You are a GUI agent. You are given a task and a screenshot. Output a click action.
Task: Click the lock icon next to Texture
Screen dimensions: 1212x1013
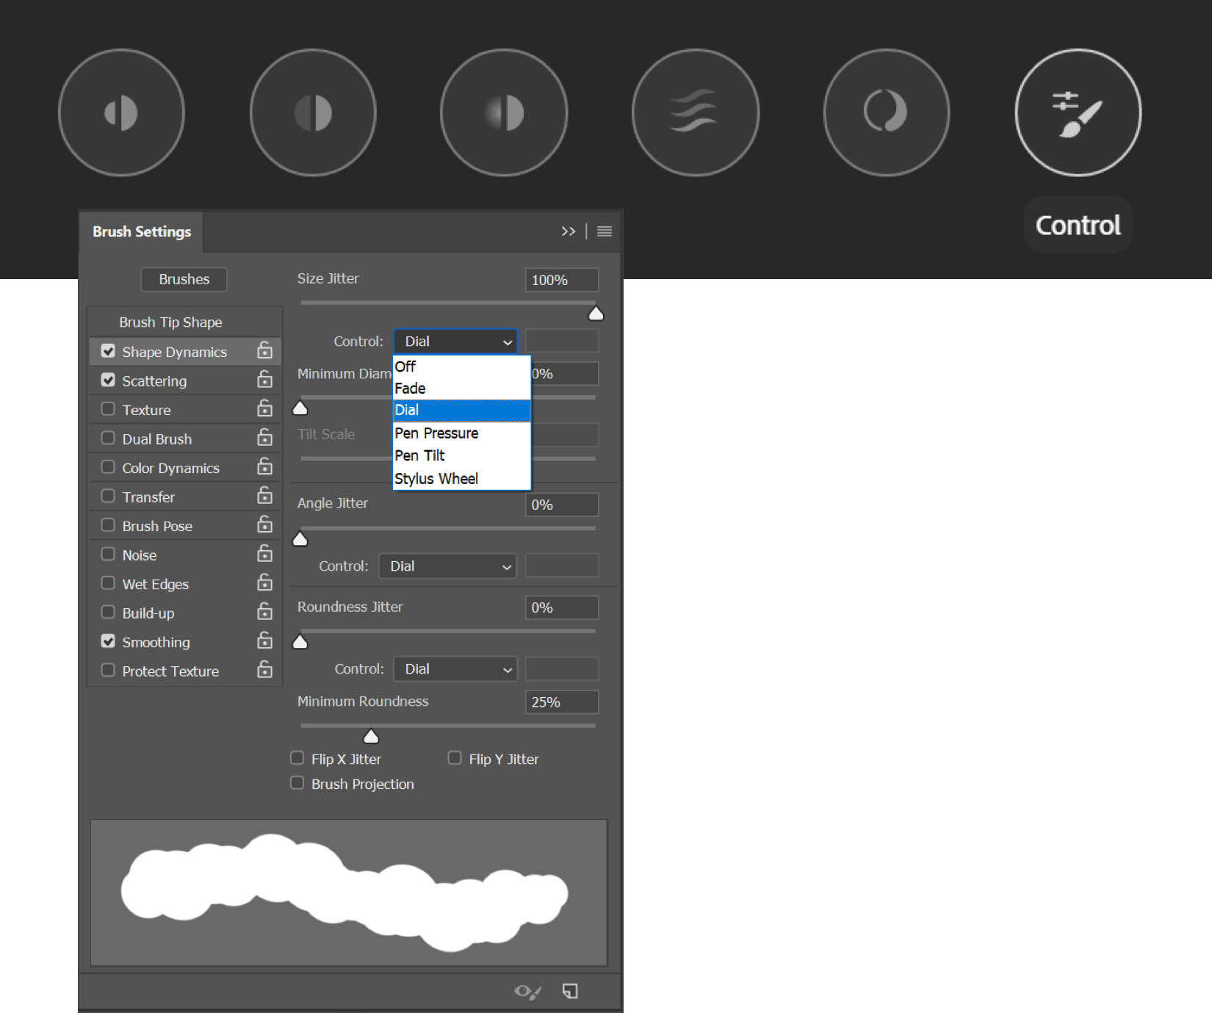(264, 409)
